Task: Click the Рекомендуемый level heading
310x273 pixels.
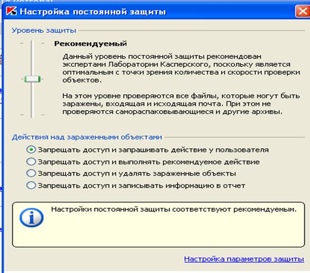Action: [90, 44]
